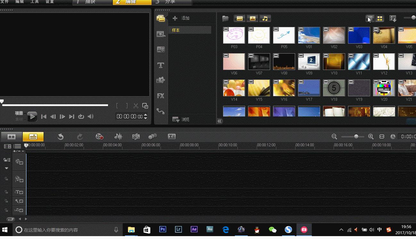Image resolution: width=416 pixels, height=239 pixels.
Task: Collapse the library side panel chevron
Action: coord(220,121)
